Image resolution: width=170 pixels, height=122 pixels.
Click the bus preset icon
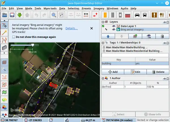tap(144, 15)
